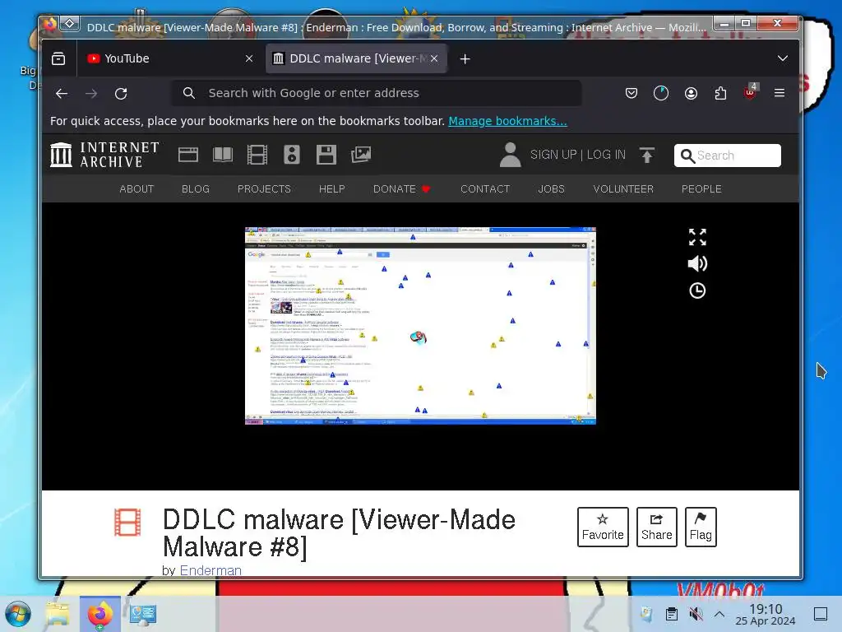The height and width of the screenshot is (632, 842).
Task: Mute the video player volume
Action: [697, 263]
